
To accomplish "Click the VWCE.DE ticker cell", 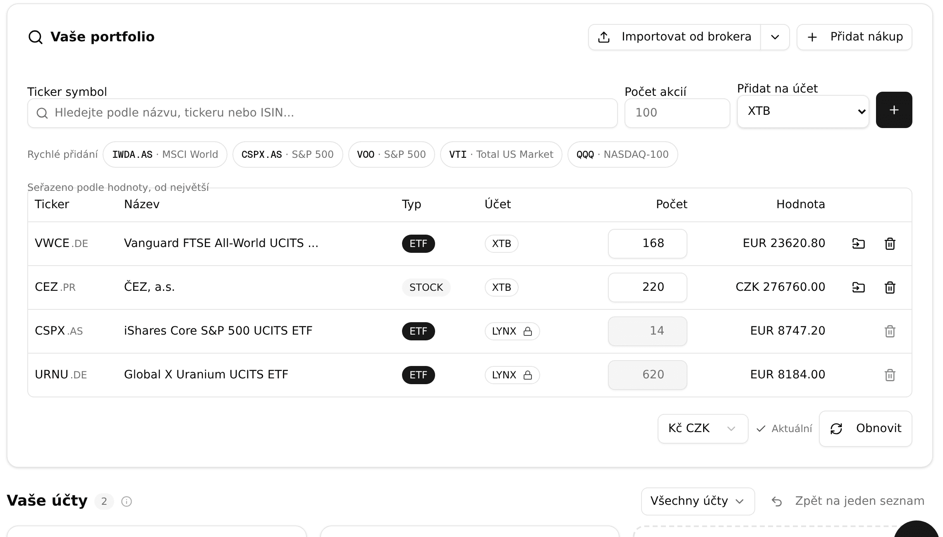I will tap(62, 243).
